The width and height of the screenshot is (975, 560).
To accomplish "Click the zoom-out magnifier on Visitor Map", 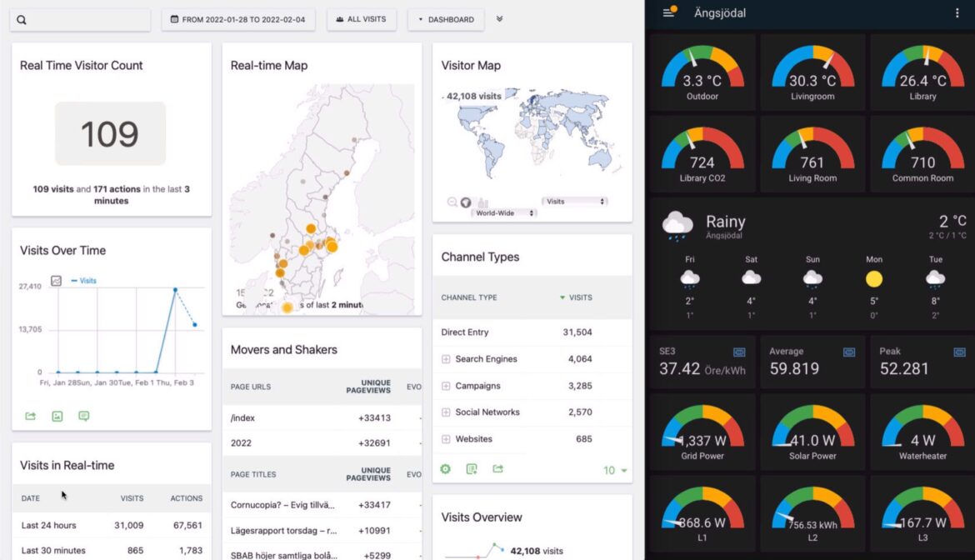I will pos(452,202).
